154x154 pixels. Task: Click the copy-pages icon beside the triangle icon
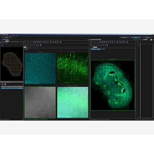point(5,84)
